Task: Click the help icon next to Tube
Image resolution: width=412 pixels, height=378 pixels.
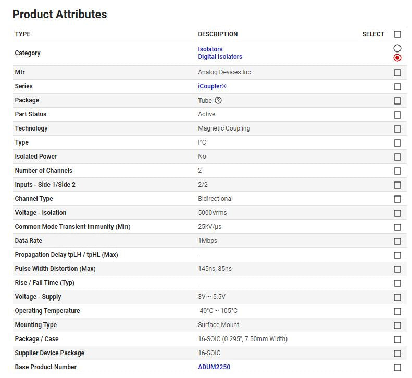Action: (x=218, y=100)
